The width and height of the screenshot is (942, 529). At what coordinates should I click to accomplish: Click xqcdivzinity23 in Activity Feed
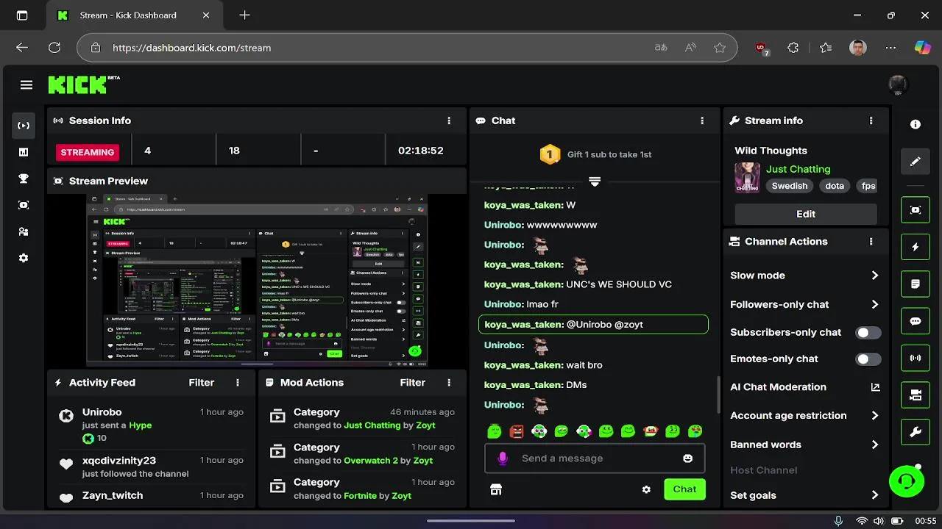[119, 461]
